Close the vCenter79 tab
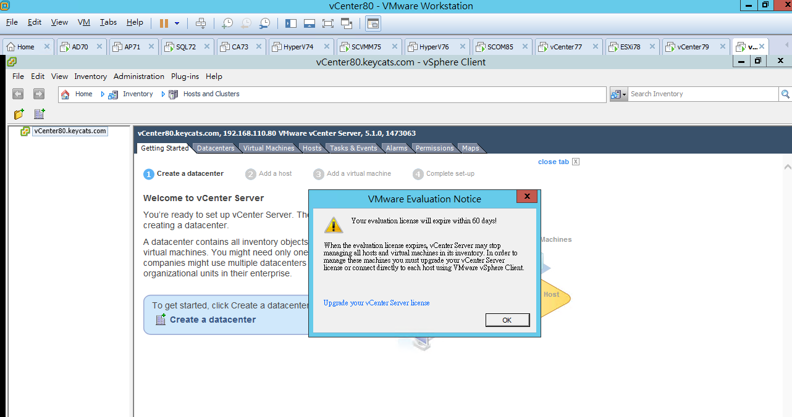 coord(722,46)
